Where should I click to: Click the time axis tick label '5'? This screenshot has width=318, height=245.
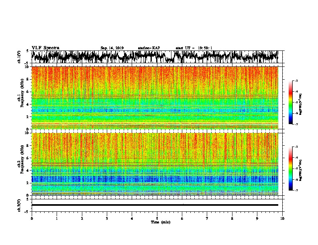click(157, 219)
